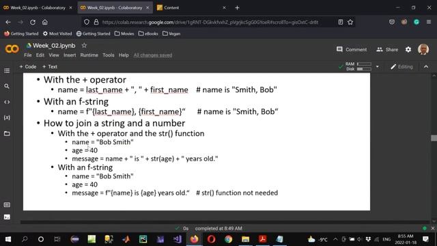Open the eBooks bookmarks folder
437x246 pixels.
[x=148, y=33]
